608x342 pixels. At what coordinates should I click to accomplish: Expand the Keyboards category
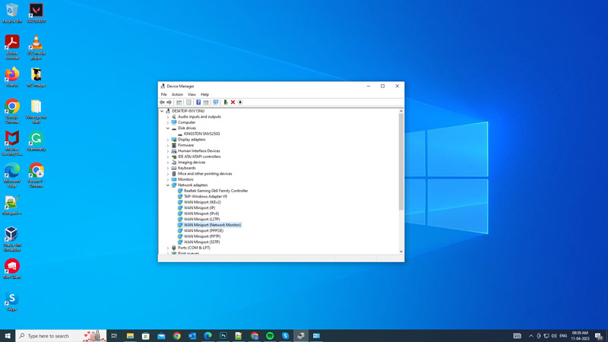[168, 168]
